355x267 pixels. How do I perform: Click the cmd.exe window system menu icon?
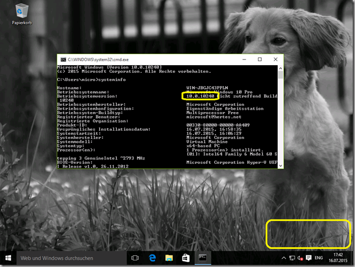tap(63, 60)
